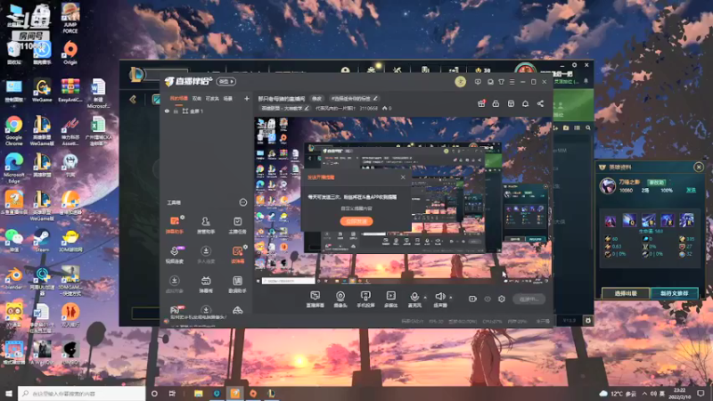Add a camera source

click(x=340, y=299)
